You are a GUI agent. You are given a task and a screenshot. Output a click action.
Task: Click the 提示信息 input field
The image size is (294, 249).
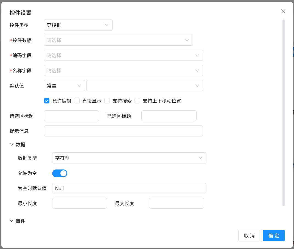pos(123,131)
